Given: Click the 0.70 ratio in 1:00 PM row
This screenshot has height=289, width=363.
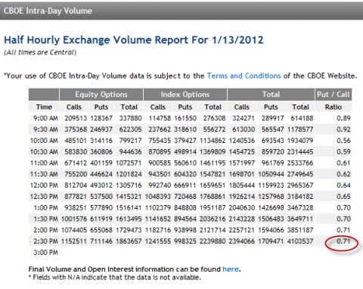Looking at the screenshot, I should pos(343,208).
